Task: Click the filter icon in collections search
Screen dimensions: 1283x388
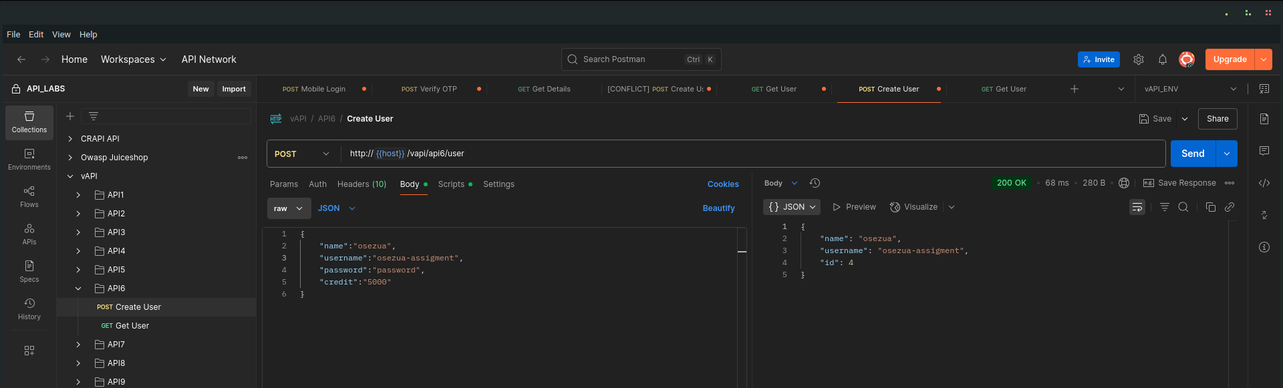Action: tap(94, 116)
